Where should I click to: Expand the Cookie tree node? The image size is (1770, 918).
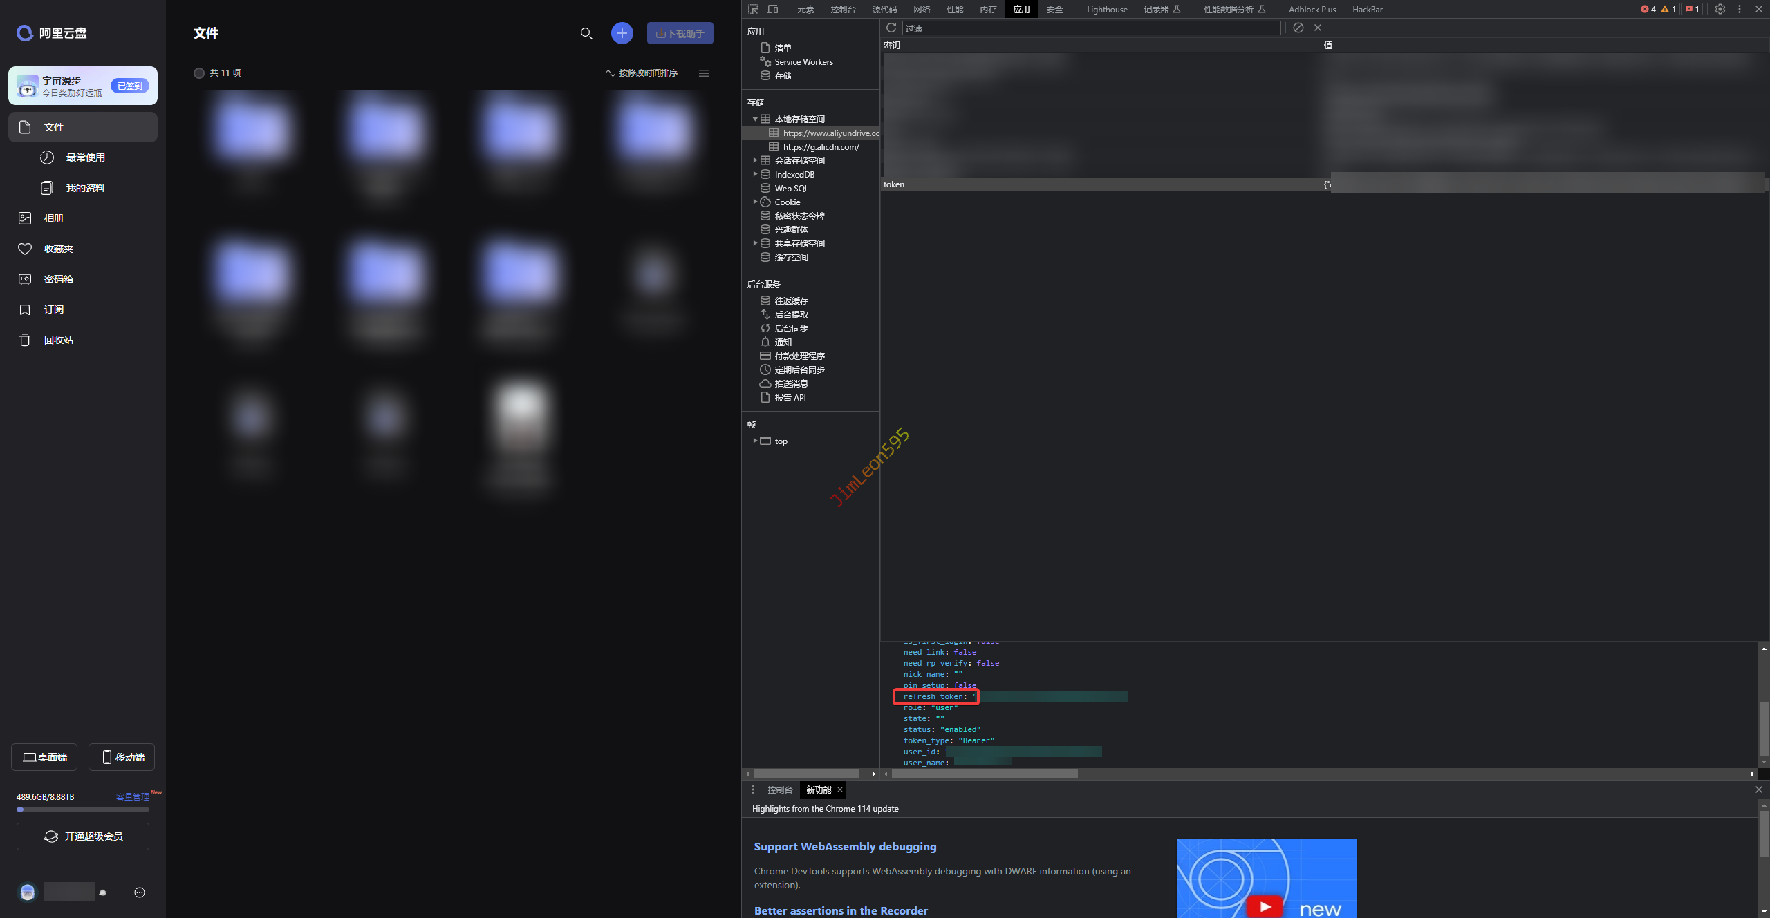pyautogui.click(x=755, y=202)
